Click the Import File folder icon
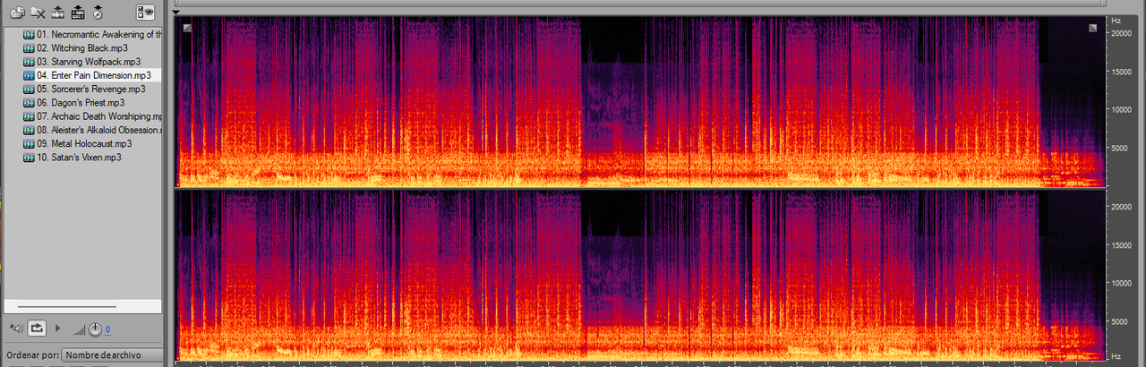This screenshot has height=367, width=1146. (17, 12)
